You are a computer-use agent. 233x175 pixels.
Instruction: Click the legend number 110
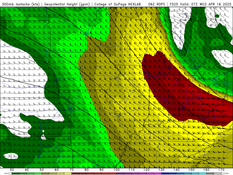[x=132, y=170]
